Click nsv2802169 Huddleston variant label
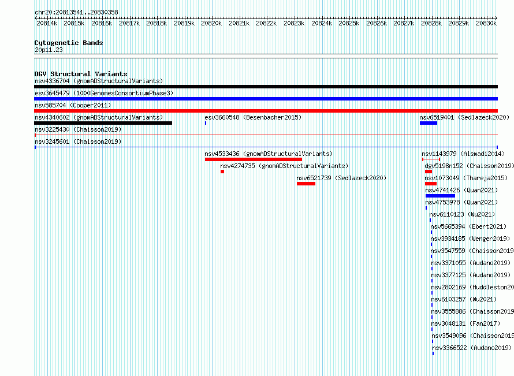The width and height of the screenshot is (514, 376). pos(472,287)
